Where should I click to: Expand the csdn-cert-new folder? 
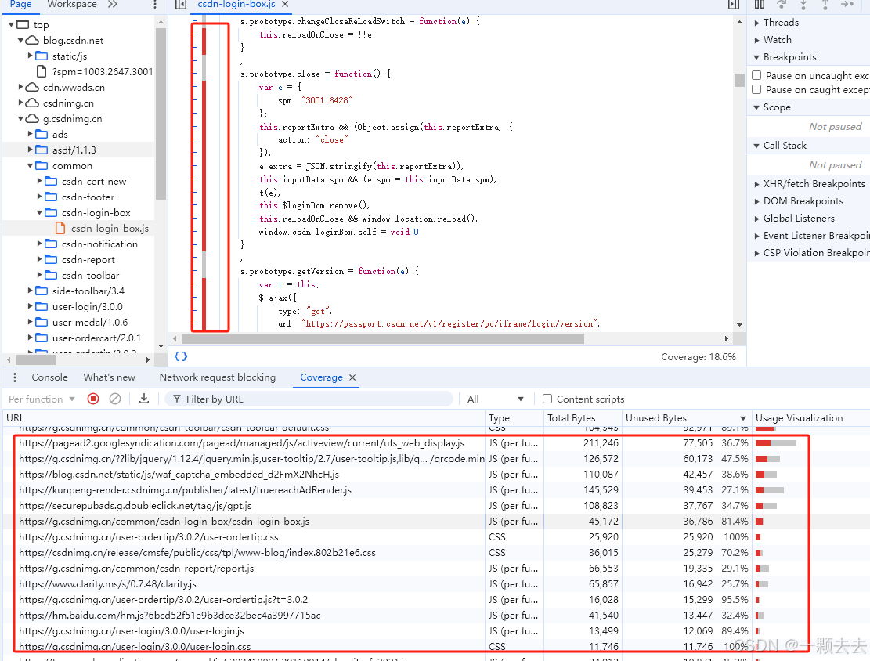tap(40, 181)
